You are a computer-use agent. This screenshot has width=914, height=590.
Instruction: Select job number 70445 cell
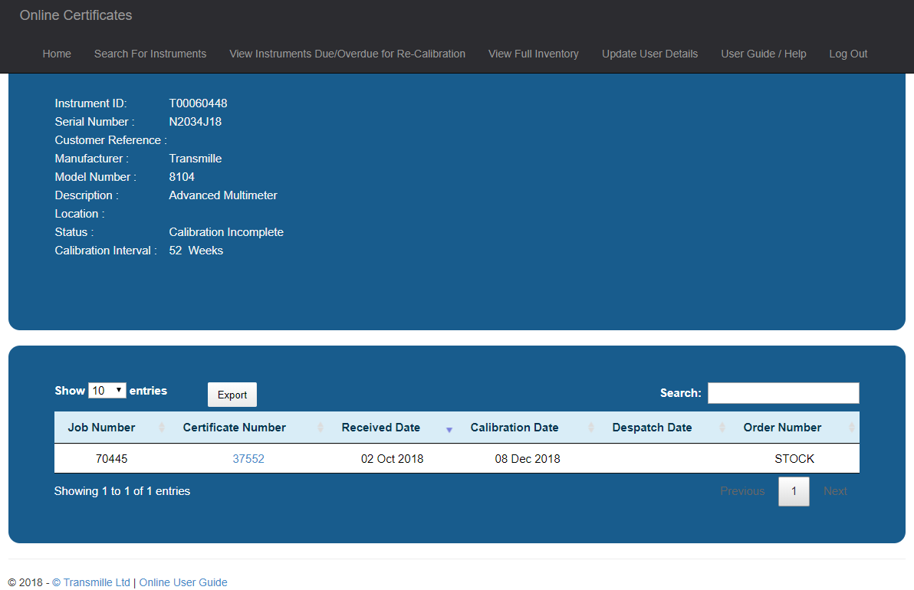pyautogui.click(x=111, y=459)
